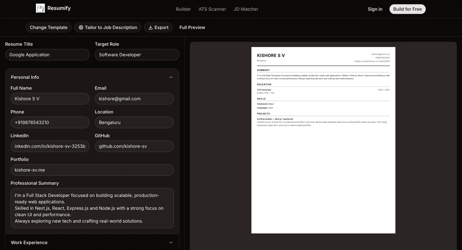Screen dimensions: 462x250
Task: Open Full Preview
Action: [x=192, y=27]
